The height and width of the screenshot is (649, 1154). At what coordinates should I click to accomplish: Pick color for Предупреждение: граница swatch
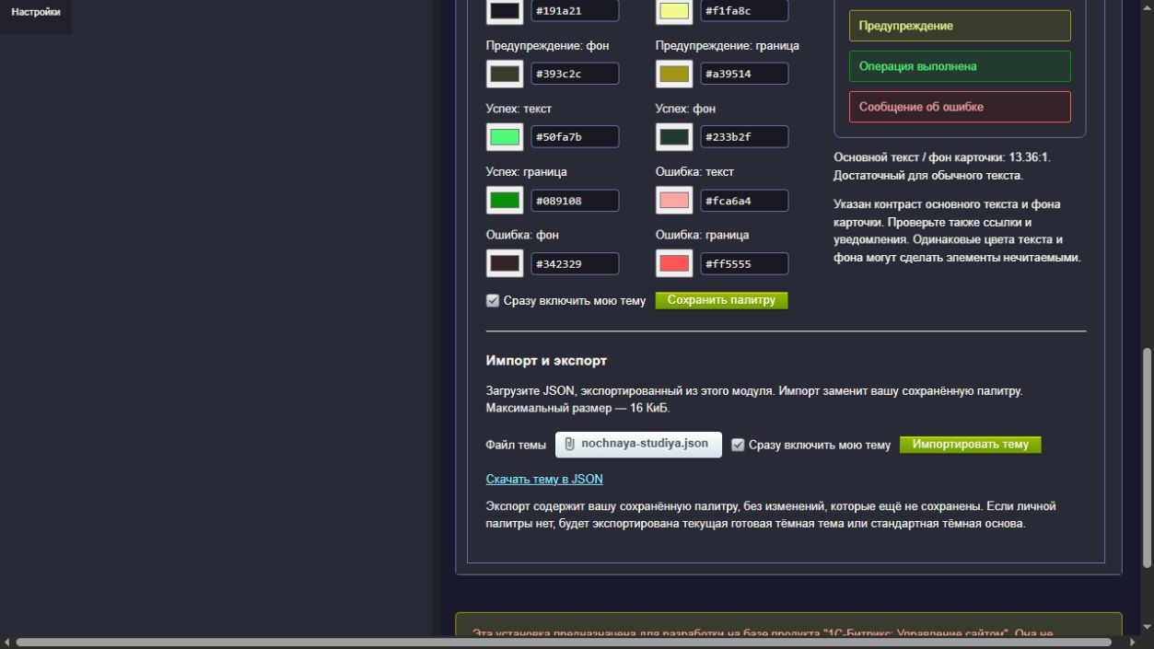pyautogui.click(x=674, y=74)
